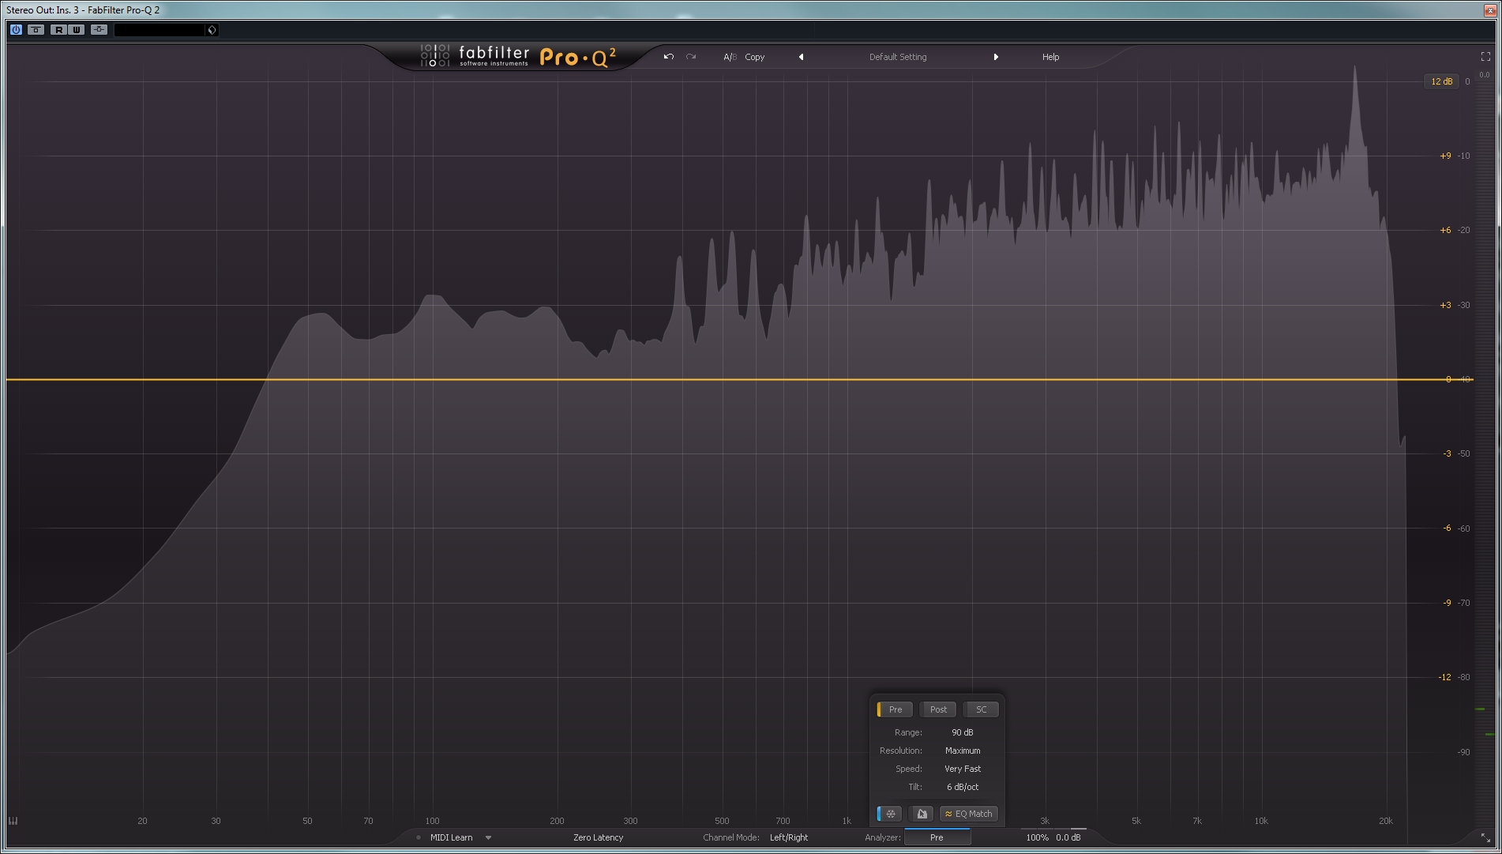The width and height of the screenshot is (1502, 854).
Task: Enable Post analyzer mode
Action: click(x=938, y=709)
